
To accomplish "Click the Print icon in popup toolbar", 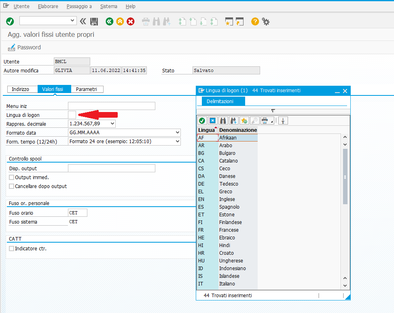I will coord(265,121).
